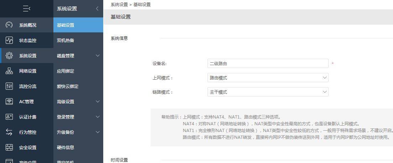Click the 流控分流 sliders icon
The width and height of the screenshot is (393, 163).
[x=10, y=86]
